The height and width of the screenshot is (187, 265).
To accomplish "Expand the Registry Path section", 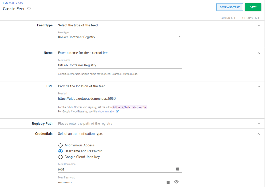I will tap(259, 124).
